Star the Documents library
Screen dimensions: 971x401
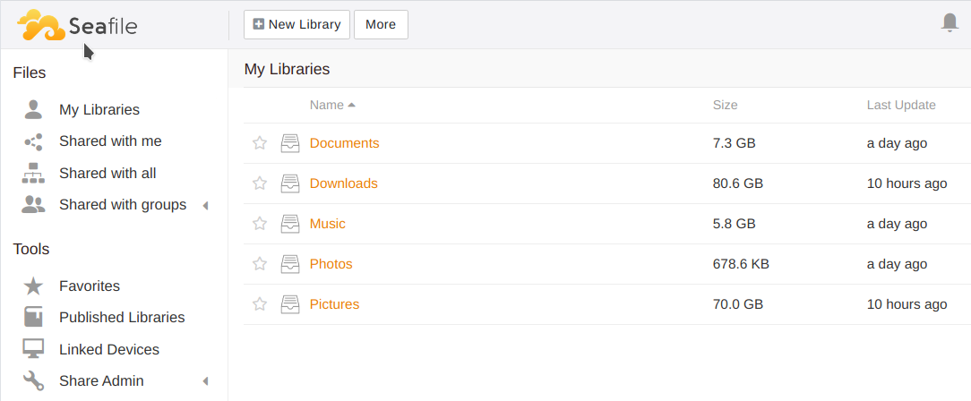260,143
